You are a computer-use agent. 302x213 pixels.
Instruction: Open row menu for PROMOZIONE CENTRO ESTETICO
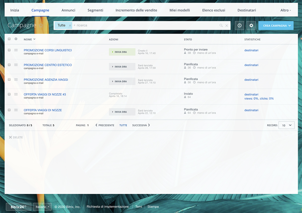pyautogui.click(x=16, y=65)
